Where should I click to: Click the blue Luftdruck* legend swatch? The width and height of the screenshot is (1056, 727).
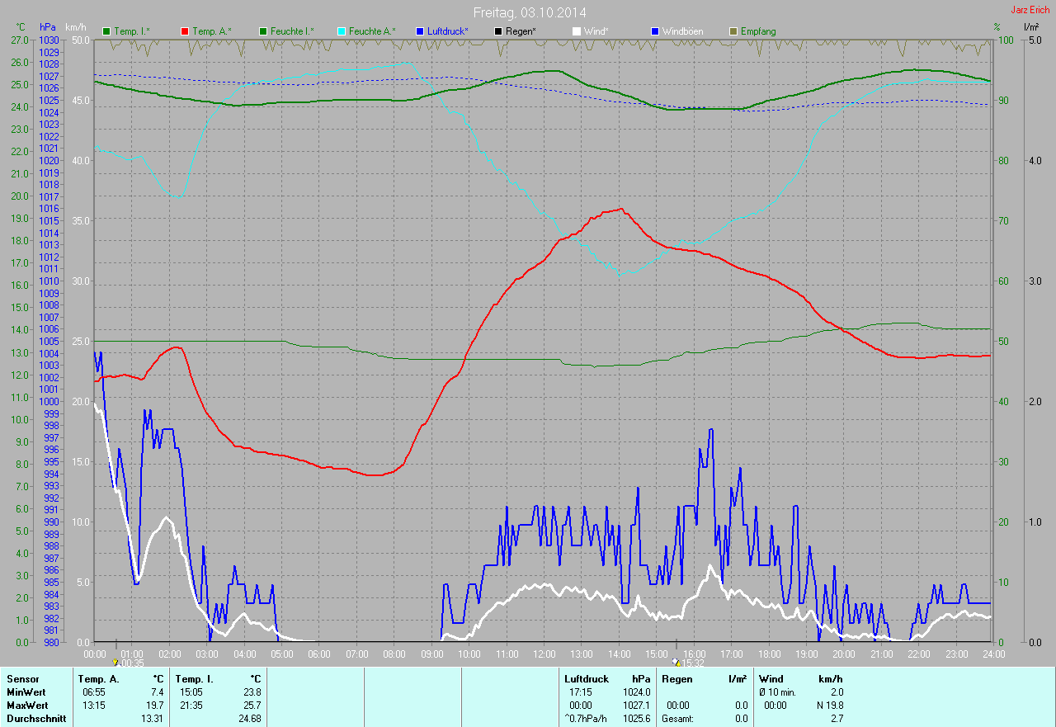pos(420,31)
